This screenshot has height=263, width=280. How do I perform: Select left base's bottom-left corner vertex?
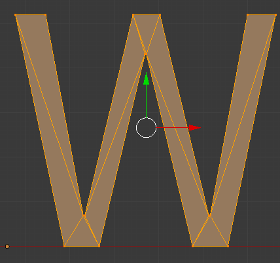pos(64,247)
